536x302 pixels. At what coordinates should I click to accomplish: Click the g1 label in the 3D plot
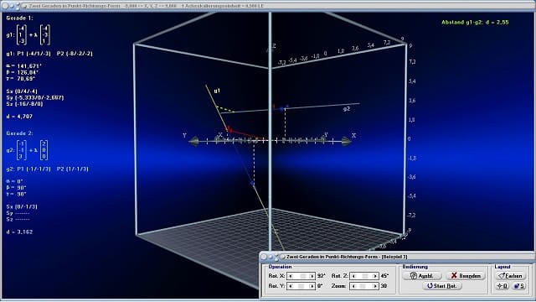217,91
